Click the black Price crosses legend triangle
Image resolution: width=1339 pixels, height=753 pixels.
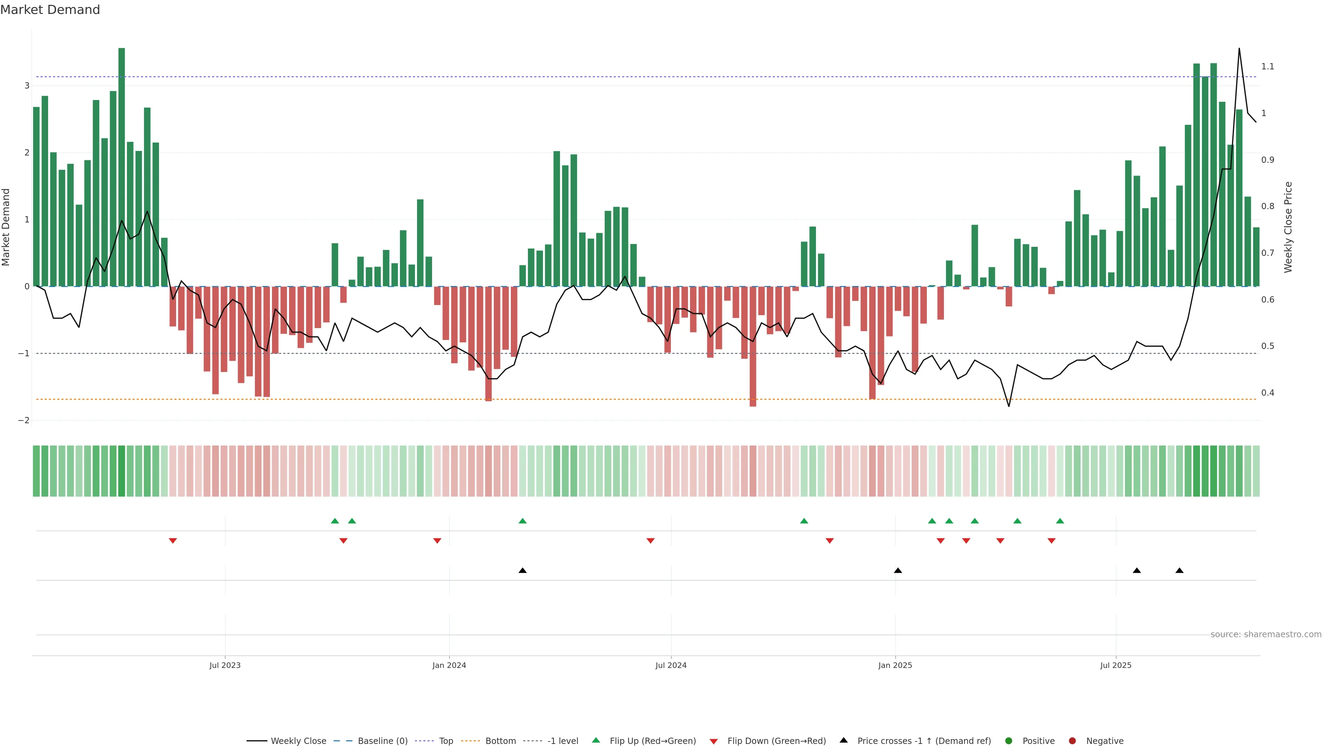tap(844, 740)
